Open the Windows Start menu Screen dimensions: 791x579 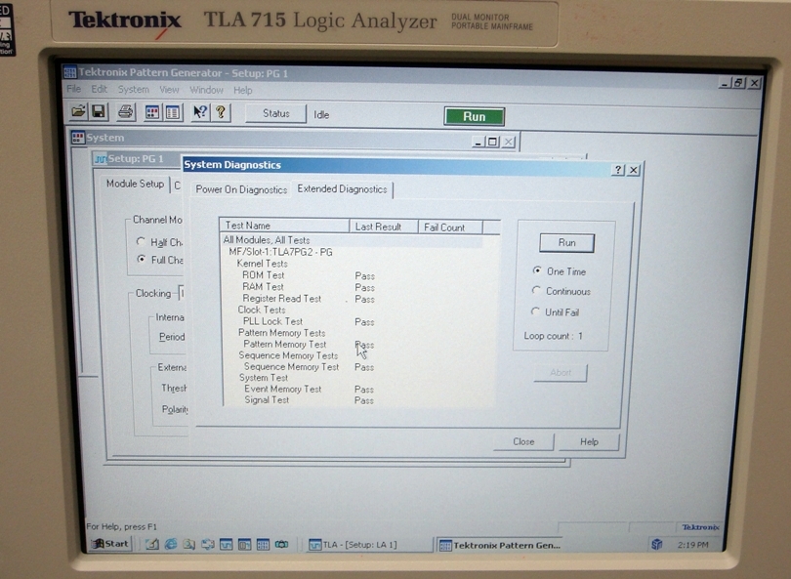point(110,544)
